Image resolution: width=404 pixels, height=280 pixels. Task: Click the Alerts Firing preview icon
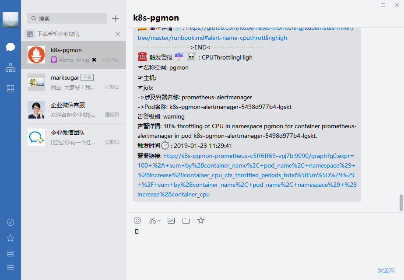point(53,60)
